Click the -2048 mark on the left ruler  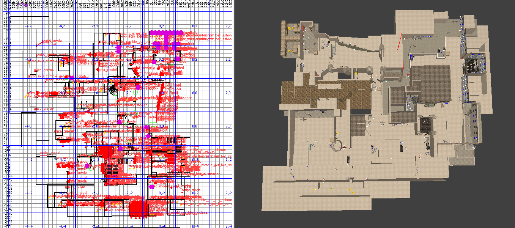click(x=7, y=209)
